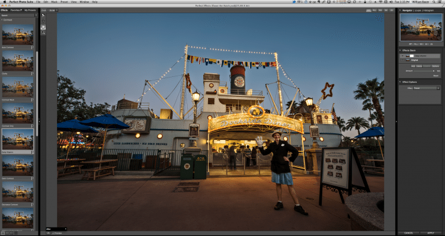
Task: Switch to the Loupe tab
Action: click(x=418, y=10)
